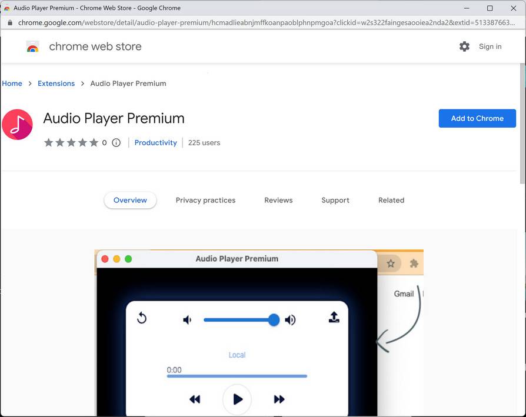This screenshot has width=526, height=417.
Task: Click the Gmail text in the preview
Action: click(x=404, y=294)
